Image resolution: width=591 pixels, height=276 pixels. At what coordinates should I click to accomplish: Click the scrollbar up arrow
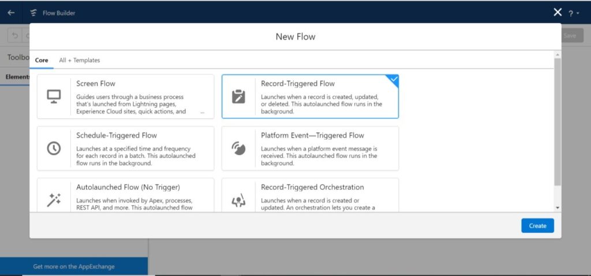pyautogui.click(x=557, y=55)
